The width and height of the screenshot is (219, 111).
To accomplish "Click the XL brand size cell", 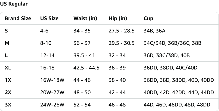I will 8,68.
